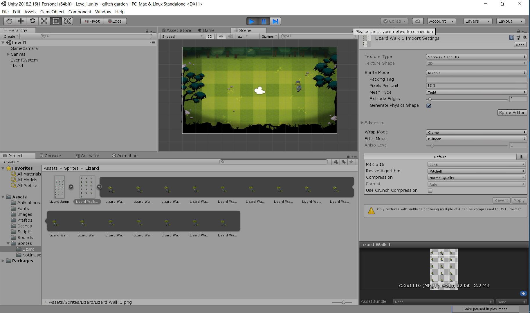Search by type in Project panel

(336, 162)
